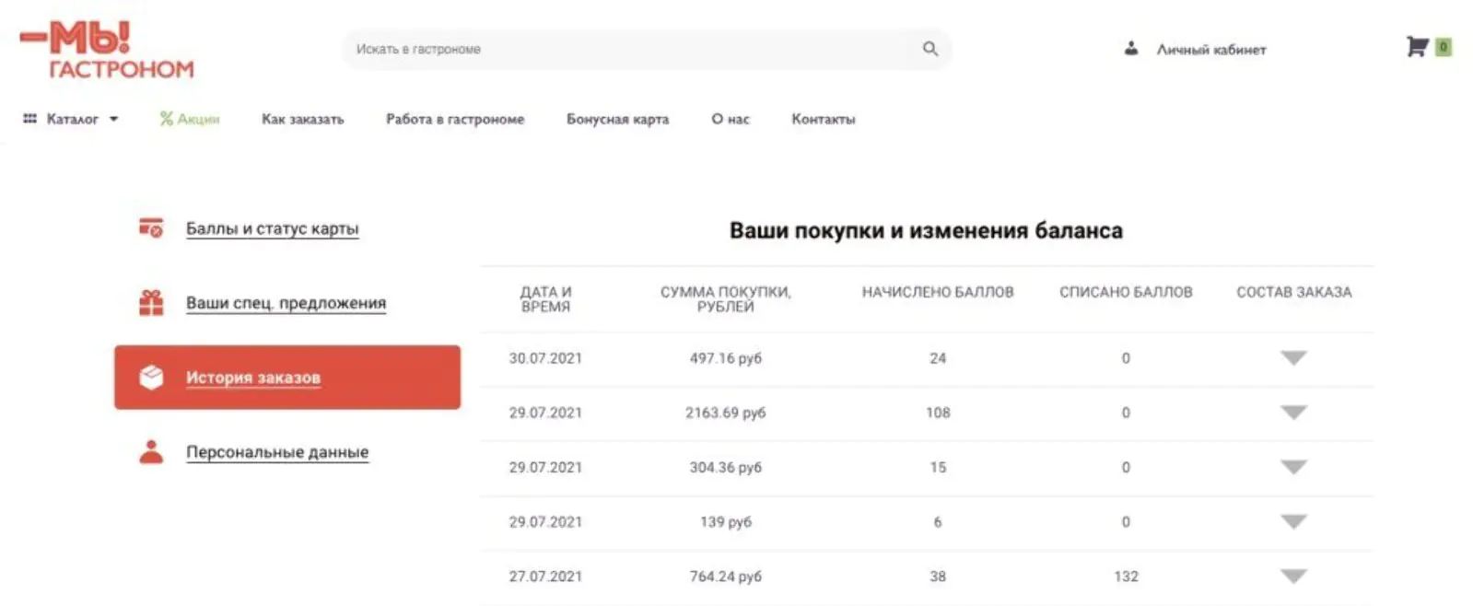
Task: Click the search magnifier icon
Action: [x=930, y=49]
